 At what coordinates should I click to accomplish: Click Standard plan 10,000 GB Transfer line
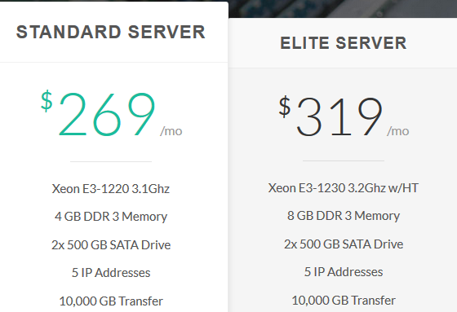[x=111, y=301]
